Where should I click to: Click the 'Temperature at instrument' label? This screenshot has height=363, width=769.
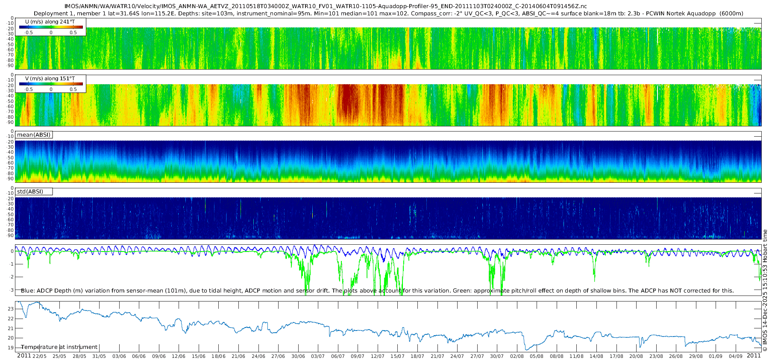59,347
